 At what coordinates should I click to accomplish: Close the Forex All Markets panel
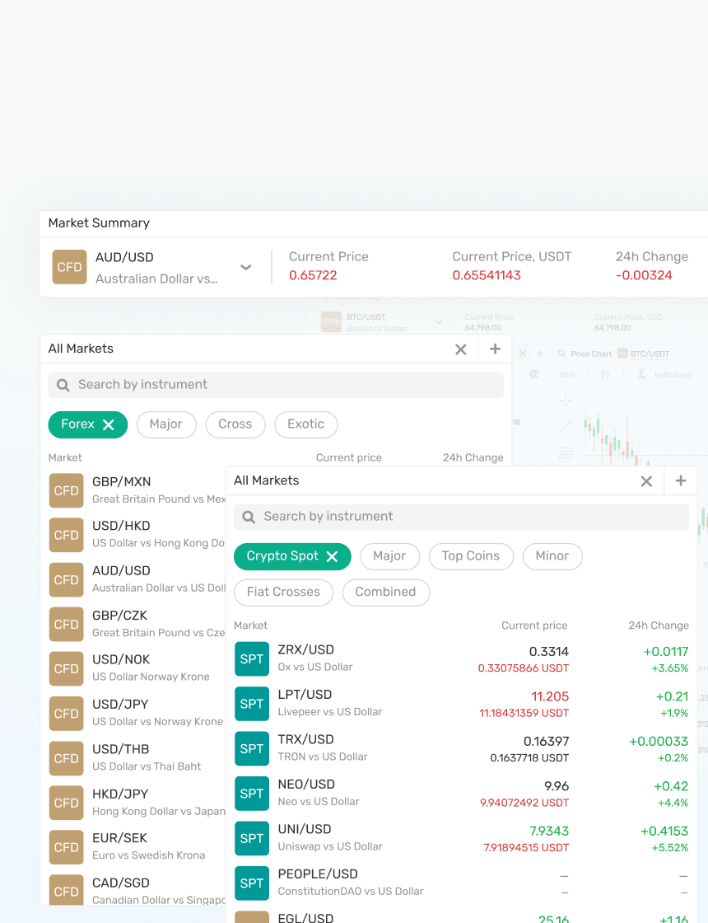click(x=461, y=349)
